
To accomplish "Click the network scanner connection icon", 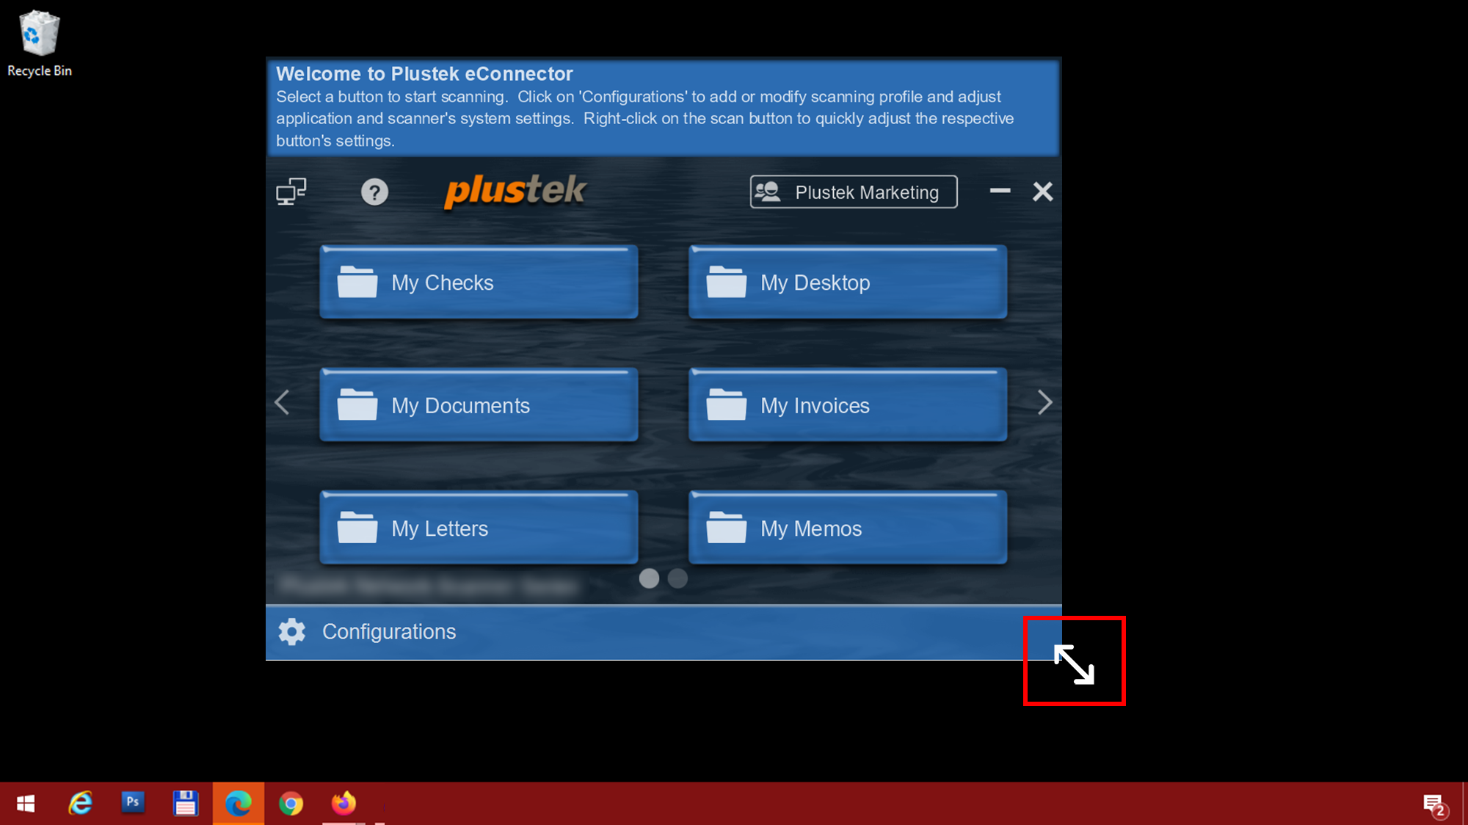I will (291, 192).
